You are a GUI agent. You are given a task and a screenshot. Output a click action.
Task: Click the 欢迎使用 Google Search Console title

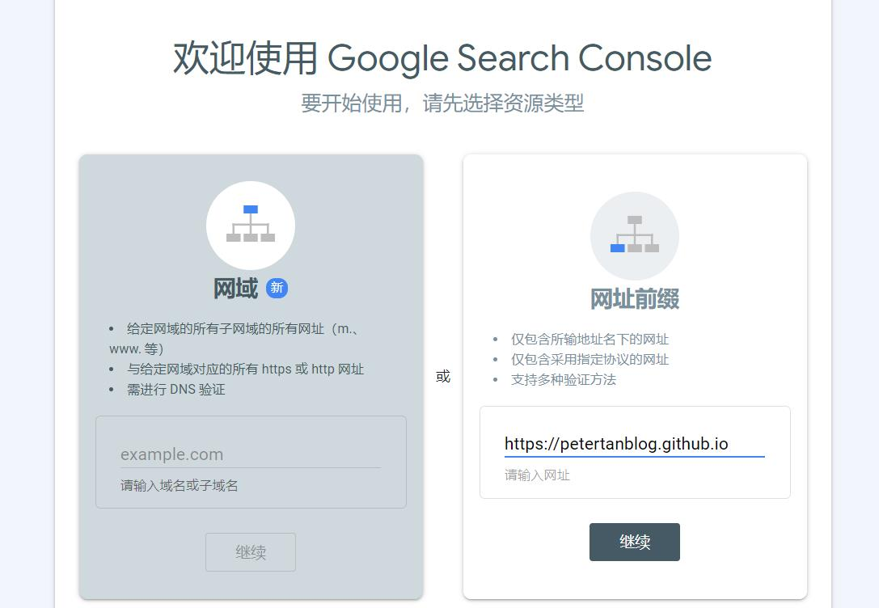(x=441, y=58)
